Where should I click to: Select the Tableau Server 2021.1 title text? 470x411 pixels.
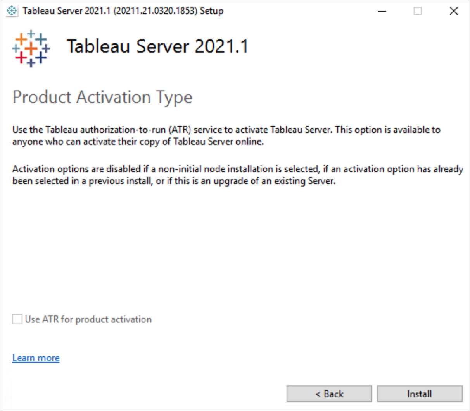tap(158, 46)
